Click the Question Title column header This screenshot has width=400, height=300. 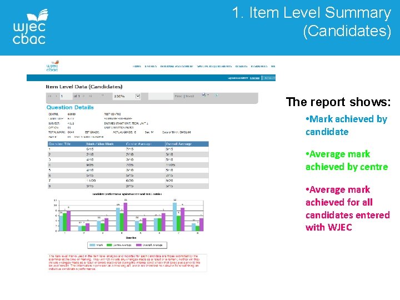pyautogui.click(x=59, y=144)
